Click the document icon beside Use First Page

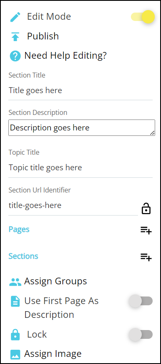[x=15, y=302]
